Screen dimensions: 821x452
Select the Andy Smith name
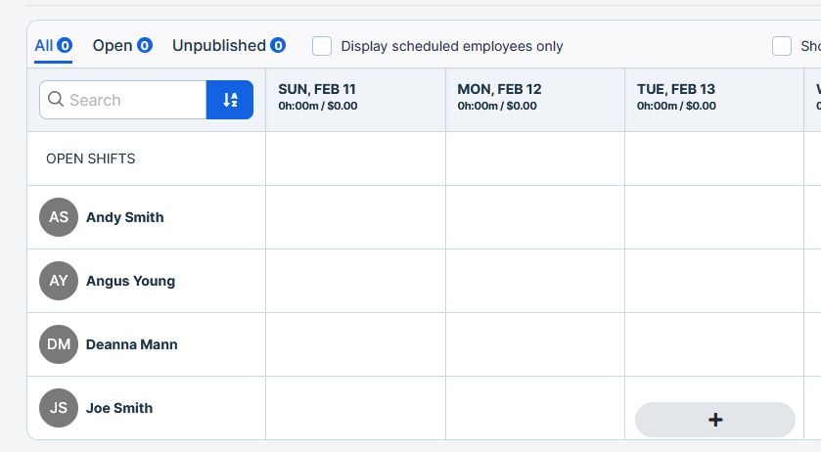[x=124, y=217]
